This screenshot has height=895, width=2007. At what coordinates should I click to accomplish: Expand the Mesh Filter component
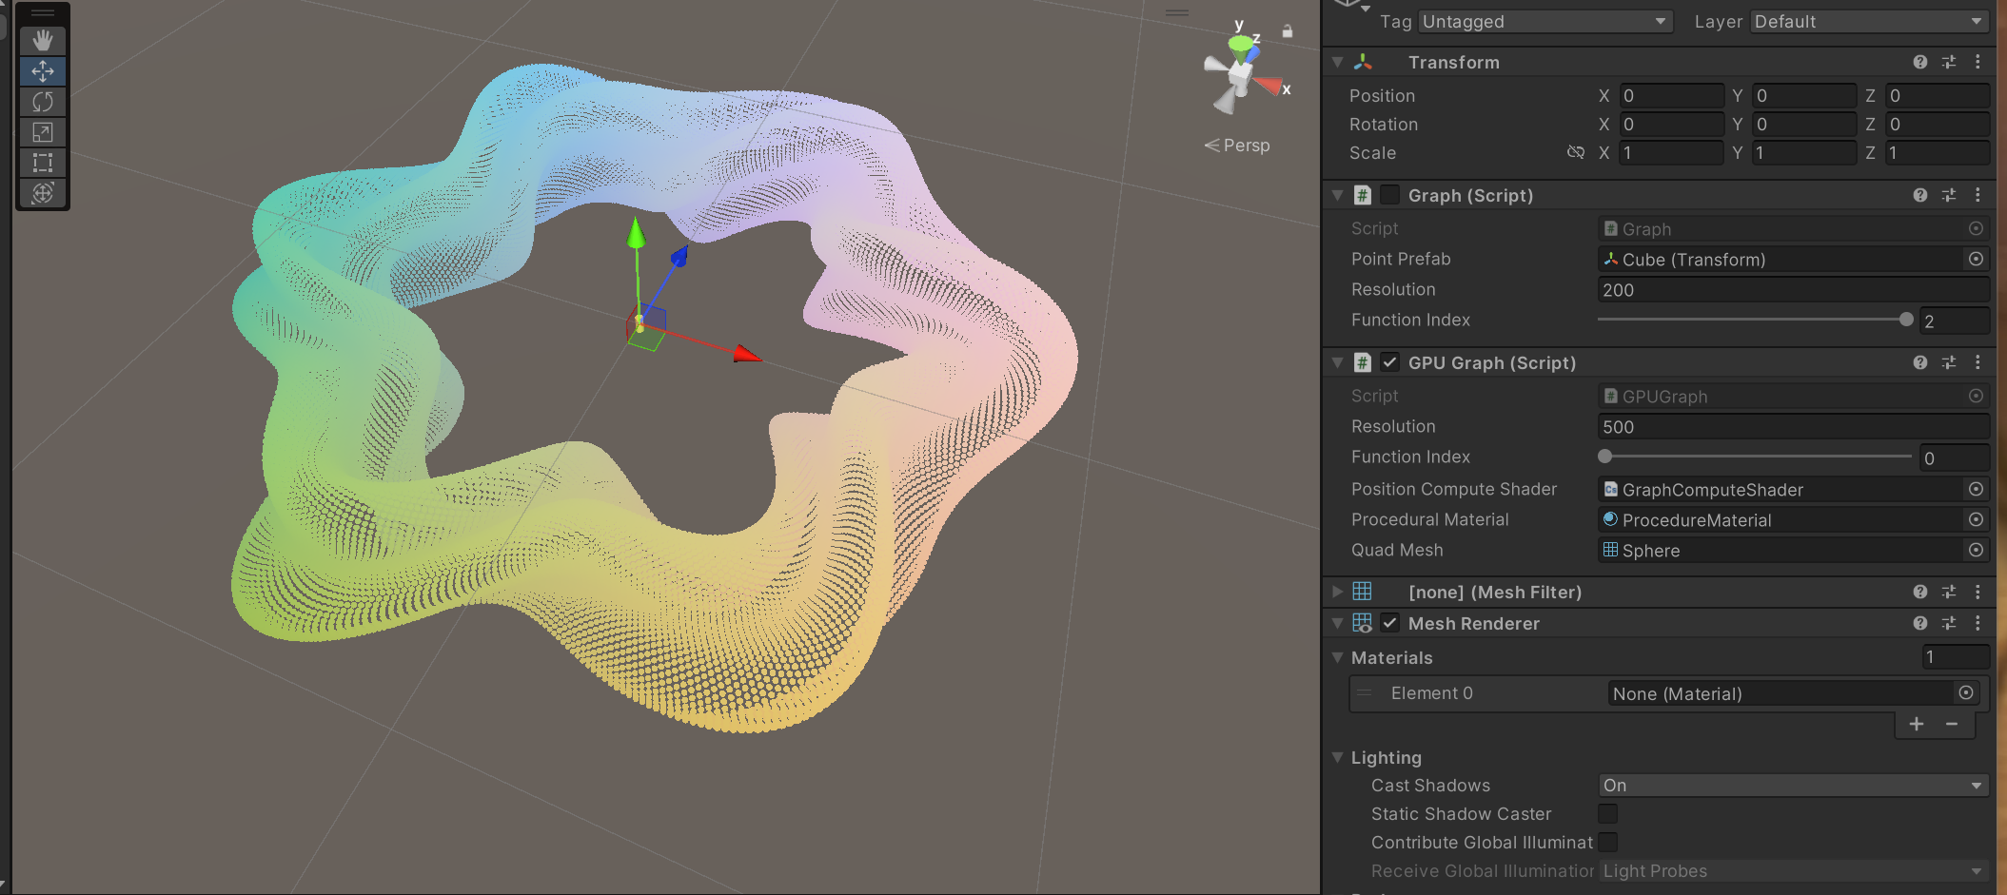[1338, 592]
